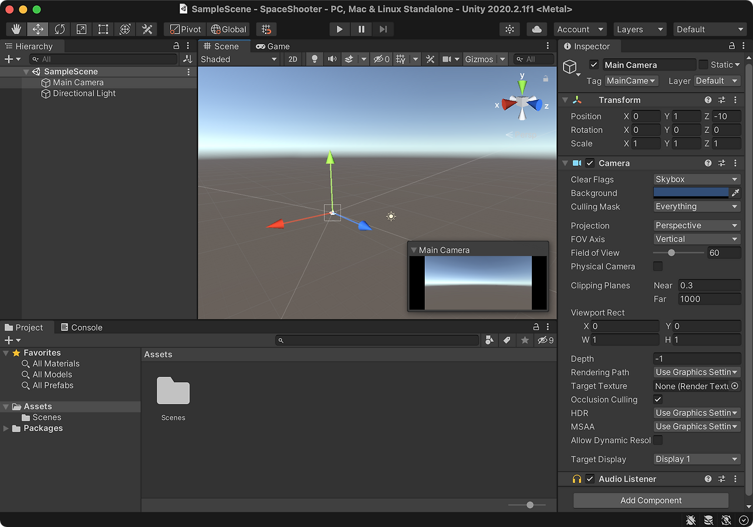753x527 pixels.
Task: Open the Layers dropdown
Action: click(640, 29)
